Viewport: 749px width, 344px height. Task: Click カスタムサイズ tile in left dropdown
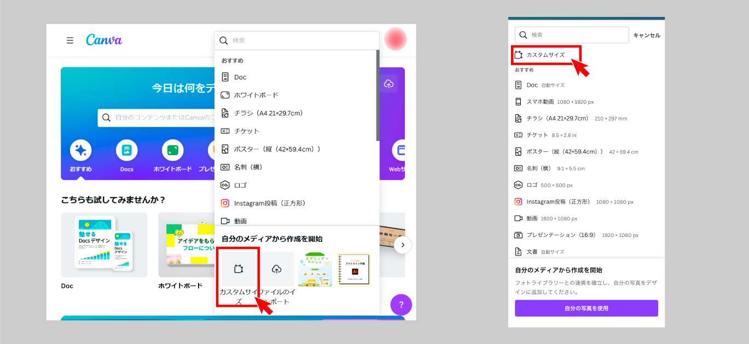(x=238, y=269)
